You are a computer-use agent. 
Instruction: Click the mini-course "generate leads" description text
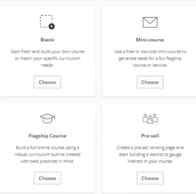point(150,58)
